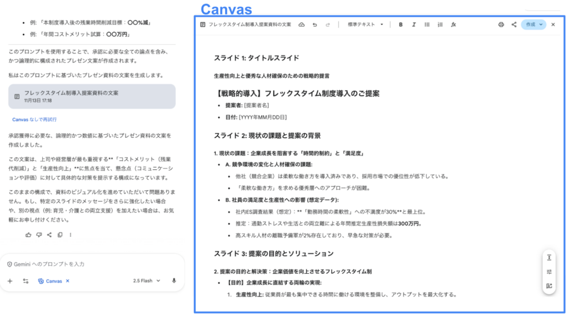Click the cloud save status icon
The width and height of the screenshot is (569, 317).
pyautogui.click(x=302, y=24)
